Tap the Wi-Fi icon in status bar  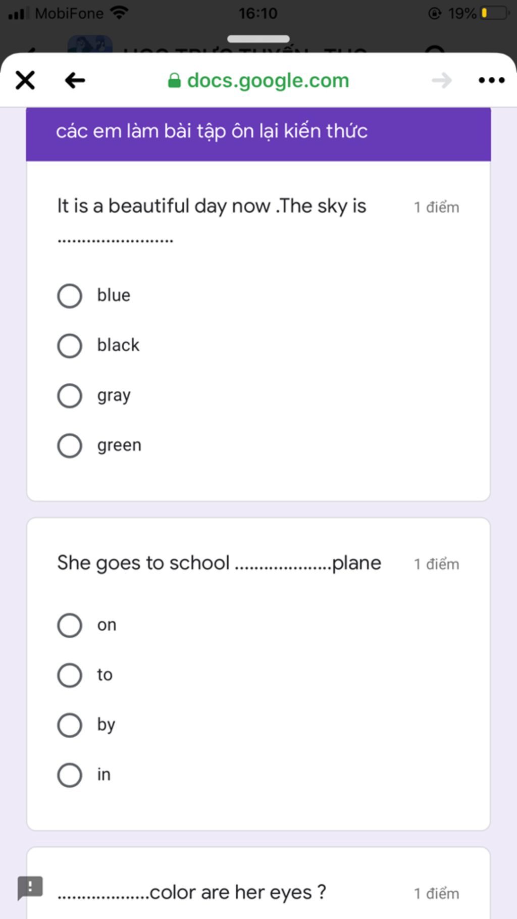(x=119, y=13)
